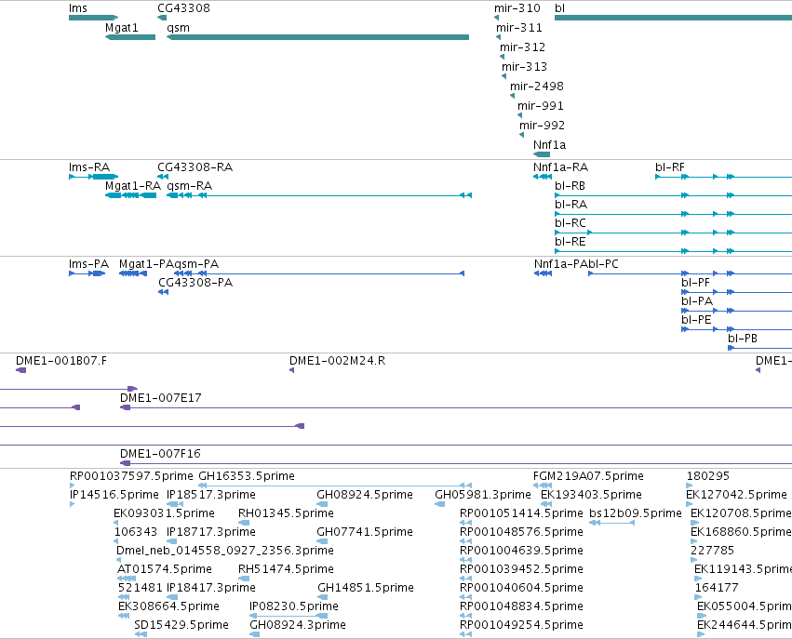Screen dimensions: 792x639
Task: Click CG43308-PA label
Action: point(195,283)
